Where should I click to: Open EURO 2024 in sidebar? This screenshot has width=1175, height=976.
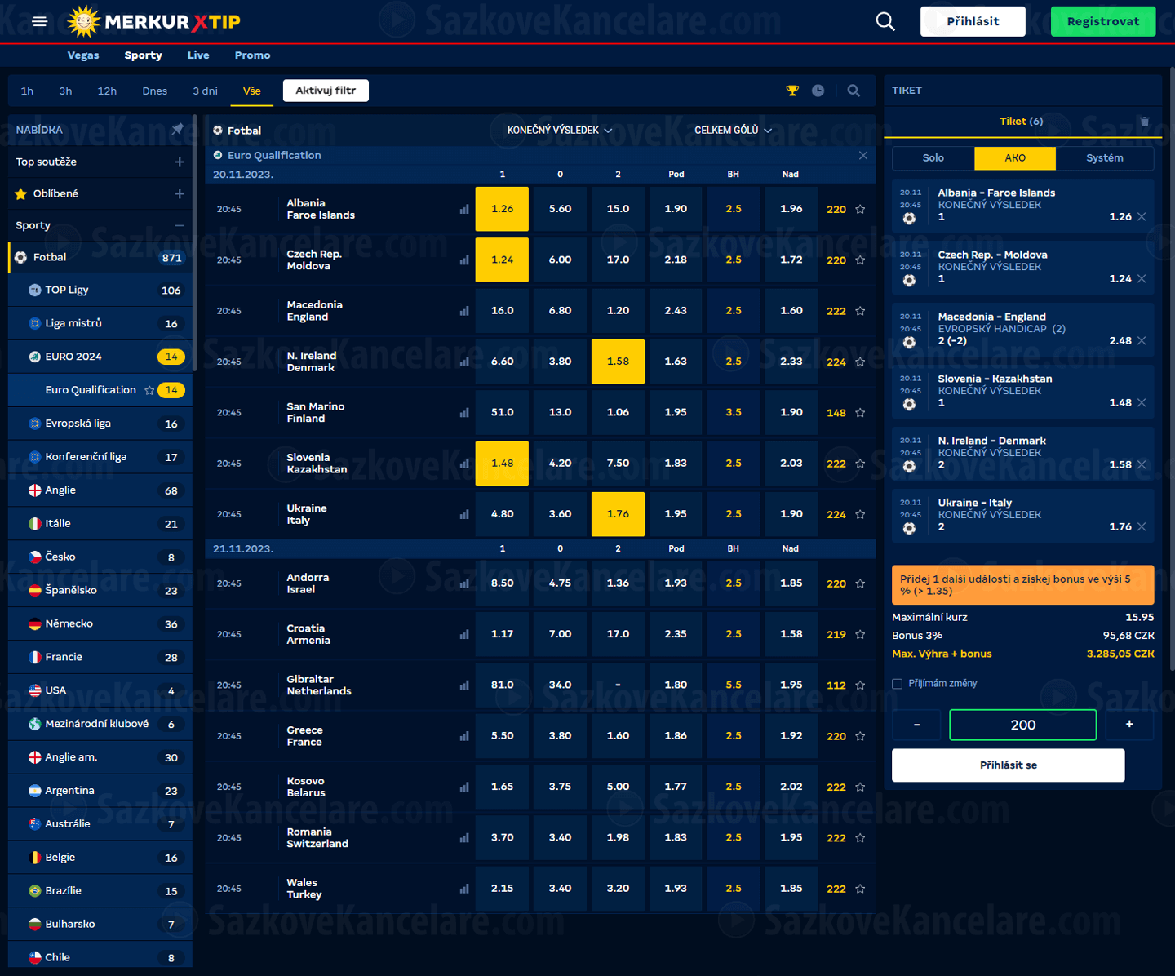(x=100, y=357)
